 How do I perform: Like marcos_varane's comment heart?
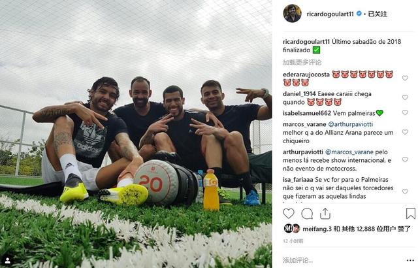pyautogui.click(x=405, y=132)
